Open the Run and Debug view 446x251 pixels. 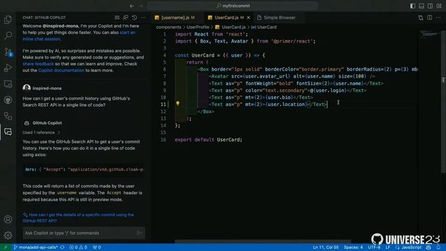click(8, 68)
